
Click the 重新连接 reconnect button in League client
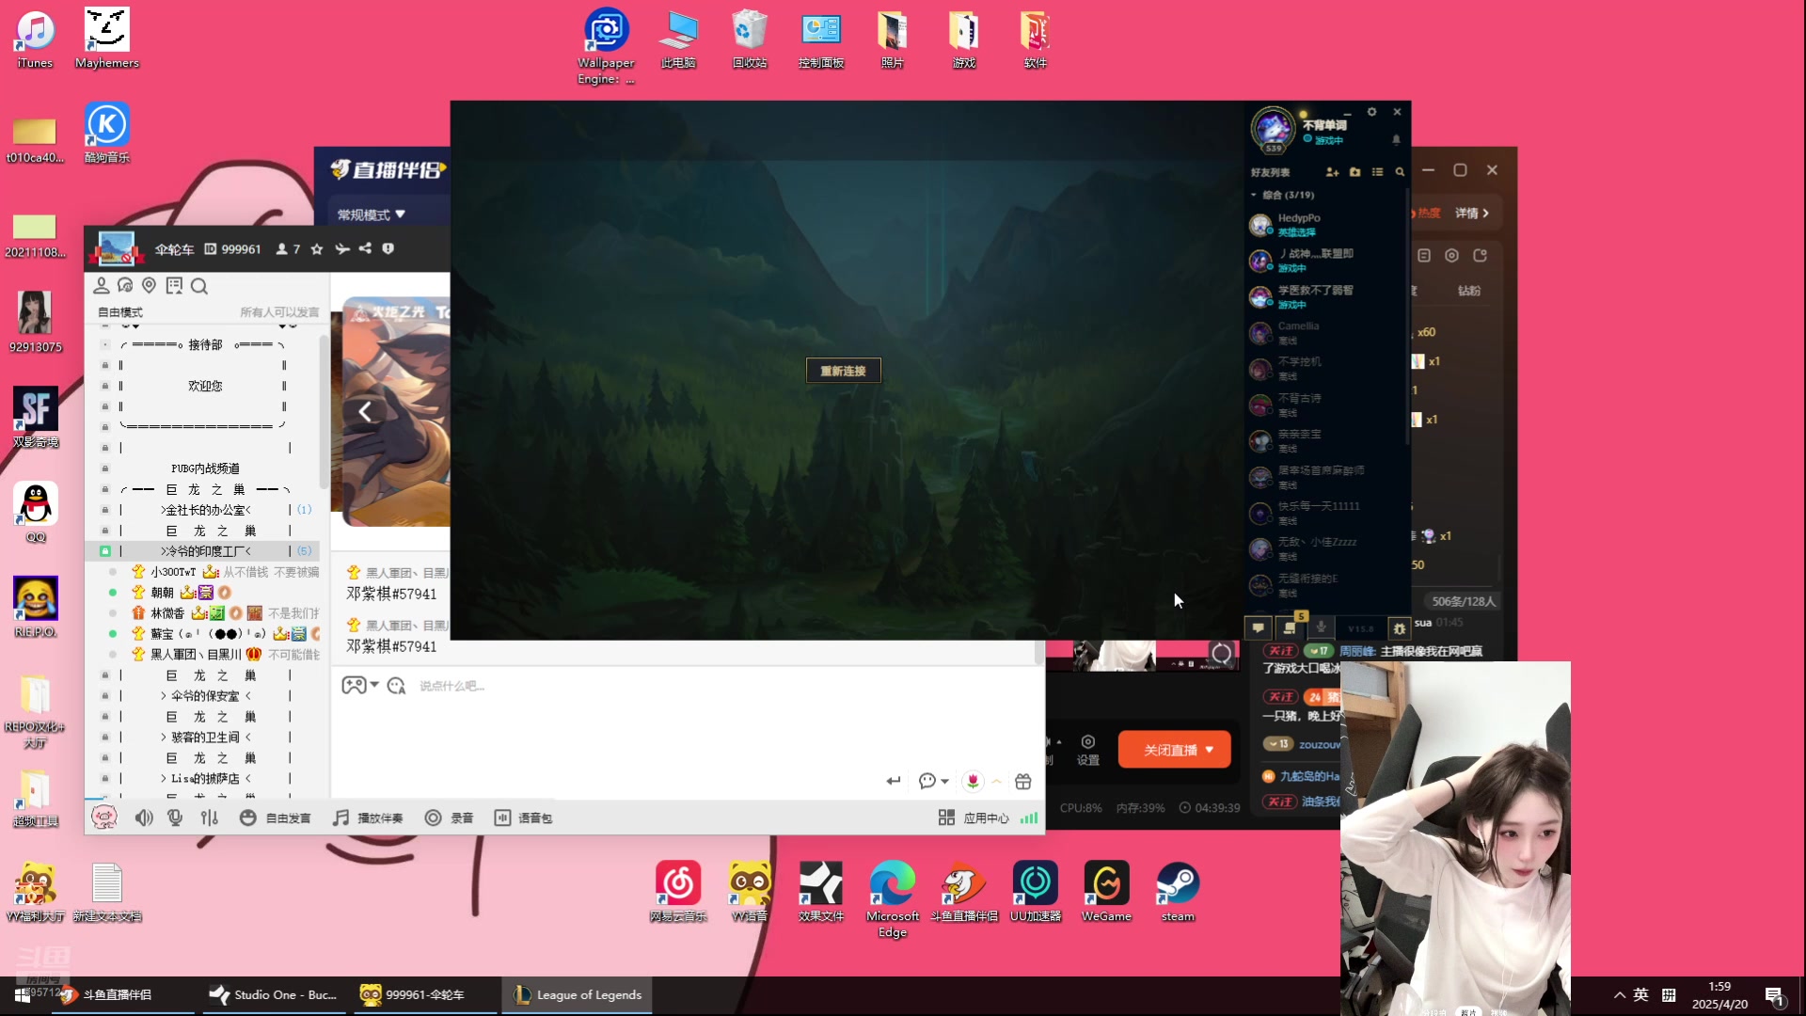(843, 371)
